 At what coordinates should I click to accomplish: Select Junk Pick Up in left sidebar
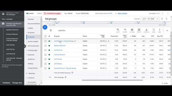10,49
